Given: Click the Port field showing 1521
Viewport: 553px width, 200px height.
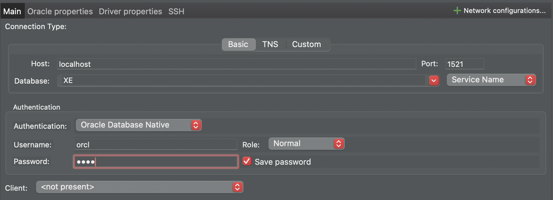Looking at the screenshot, I should coord(464,64).
